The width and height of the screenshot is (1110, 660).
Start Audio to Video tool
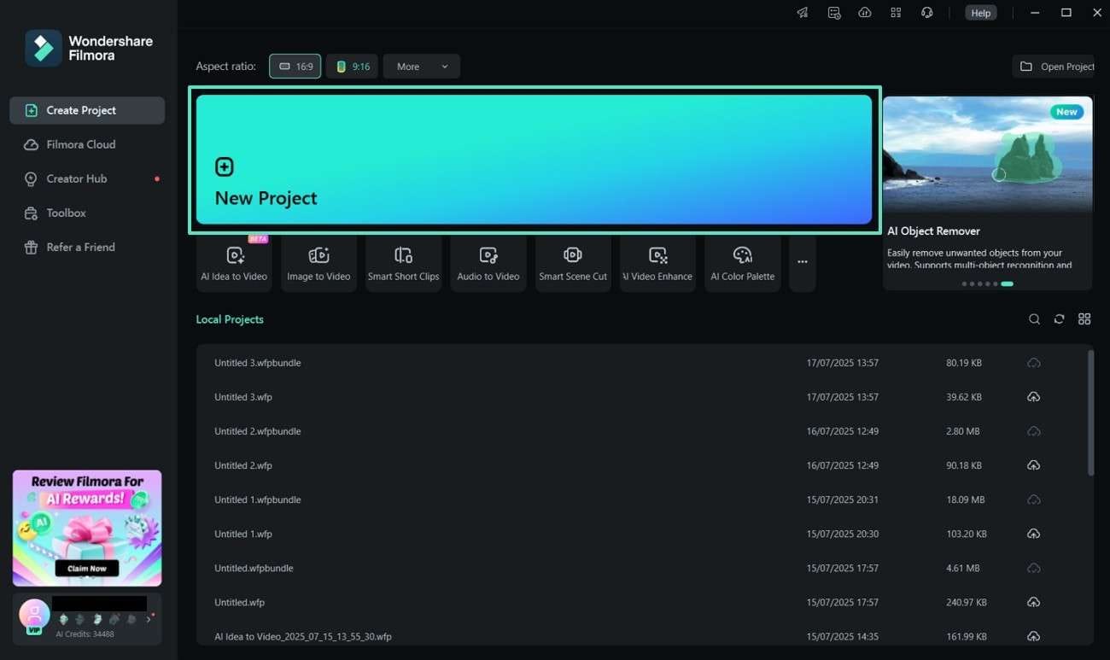pos(488,264)
